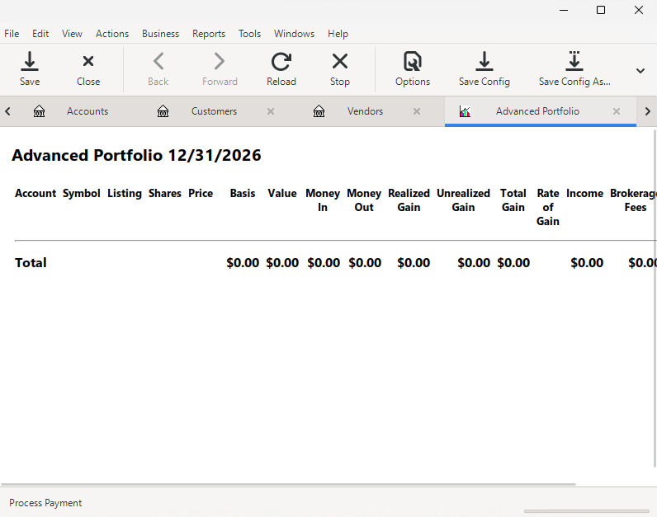Select the Advanced Portfolio tab

pyautogui.click(x=537, y=111)
